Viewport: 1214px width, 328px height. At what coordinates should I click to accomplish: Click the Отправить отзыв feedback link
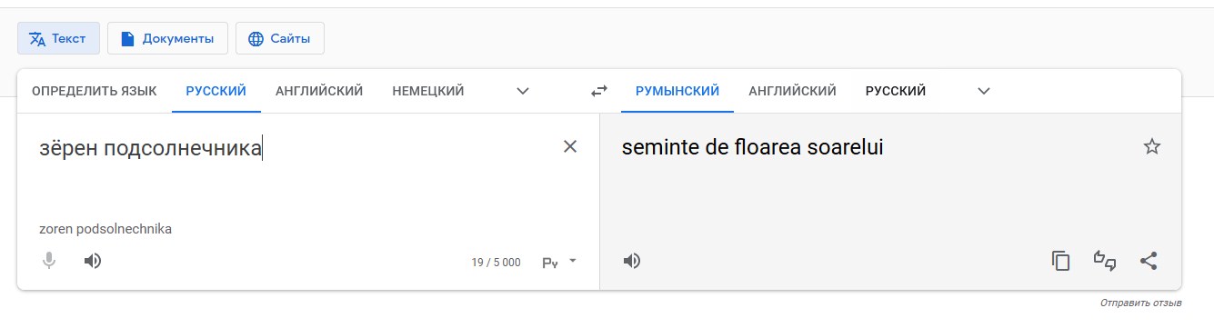pyautogui.click(x=1140, y=303)
